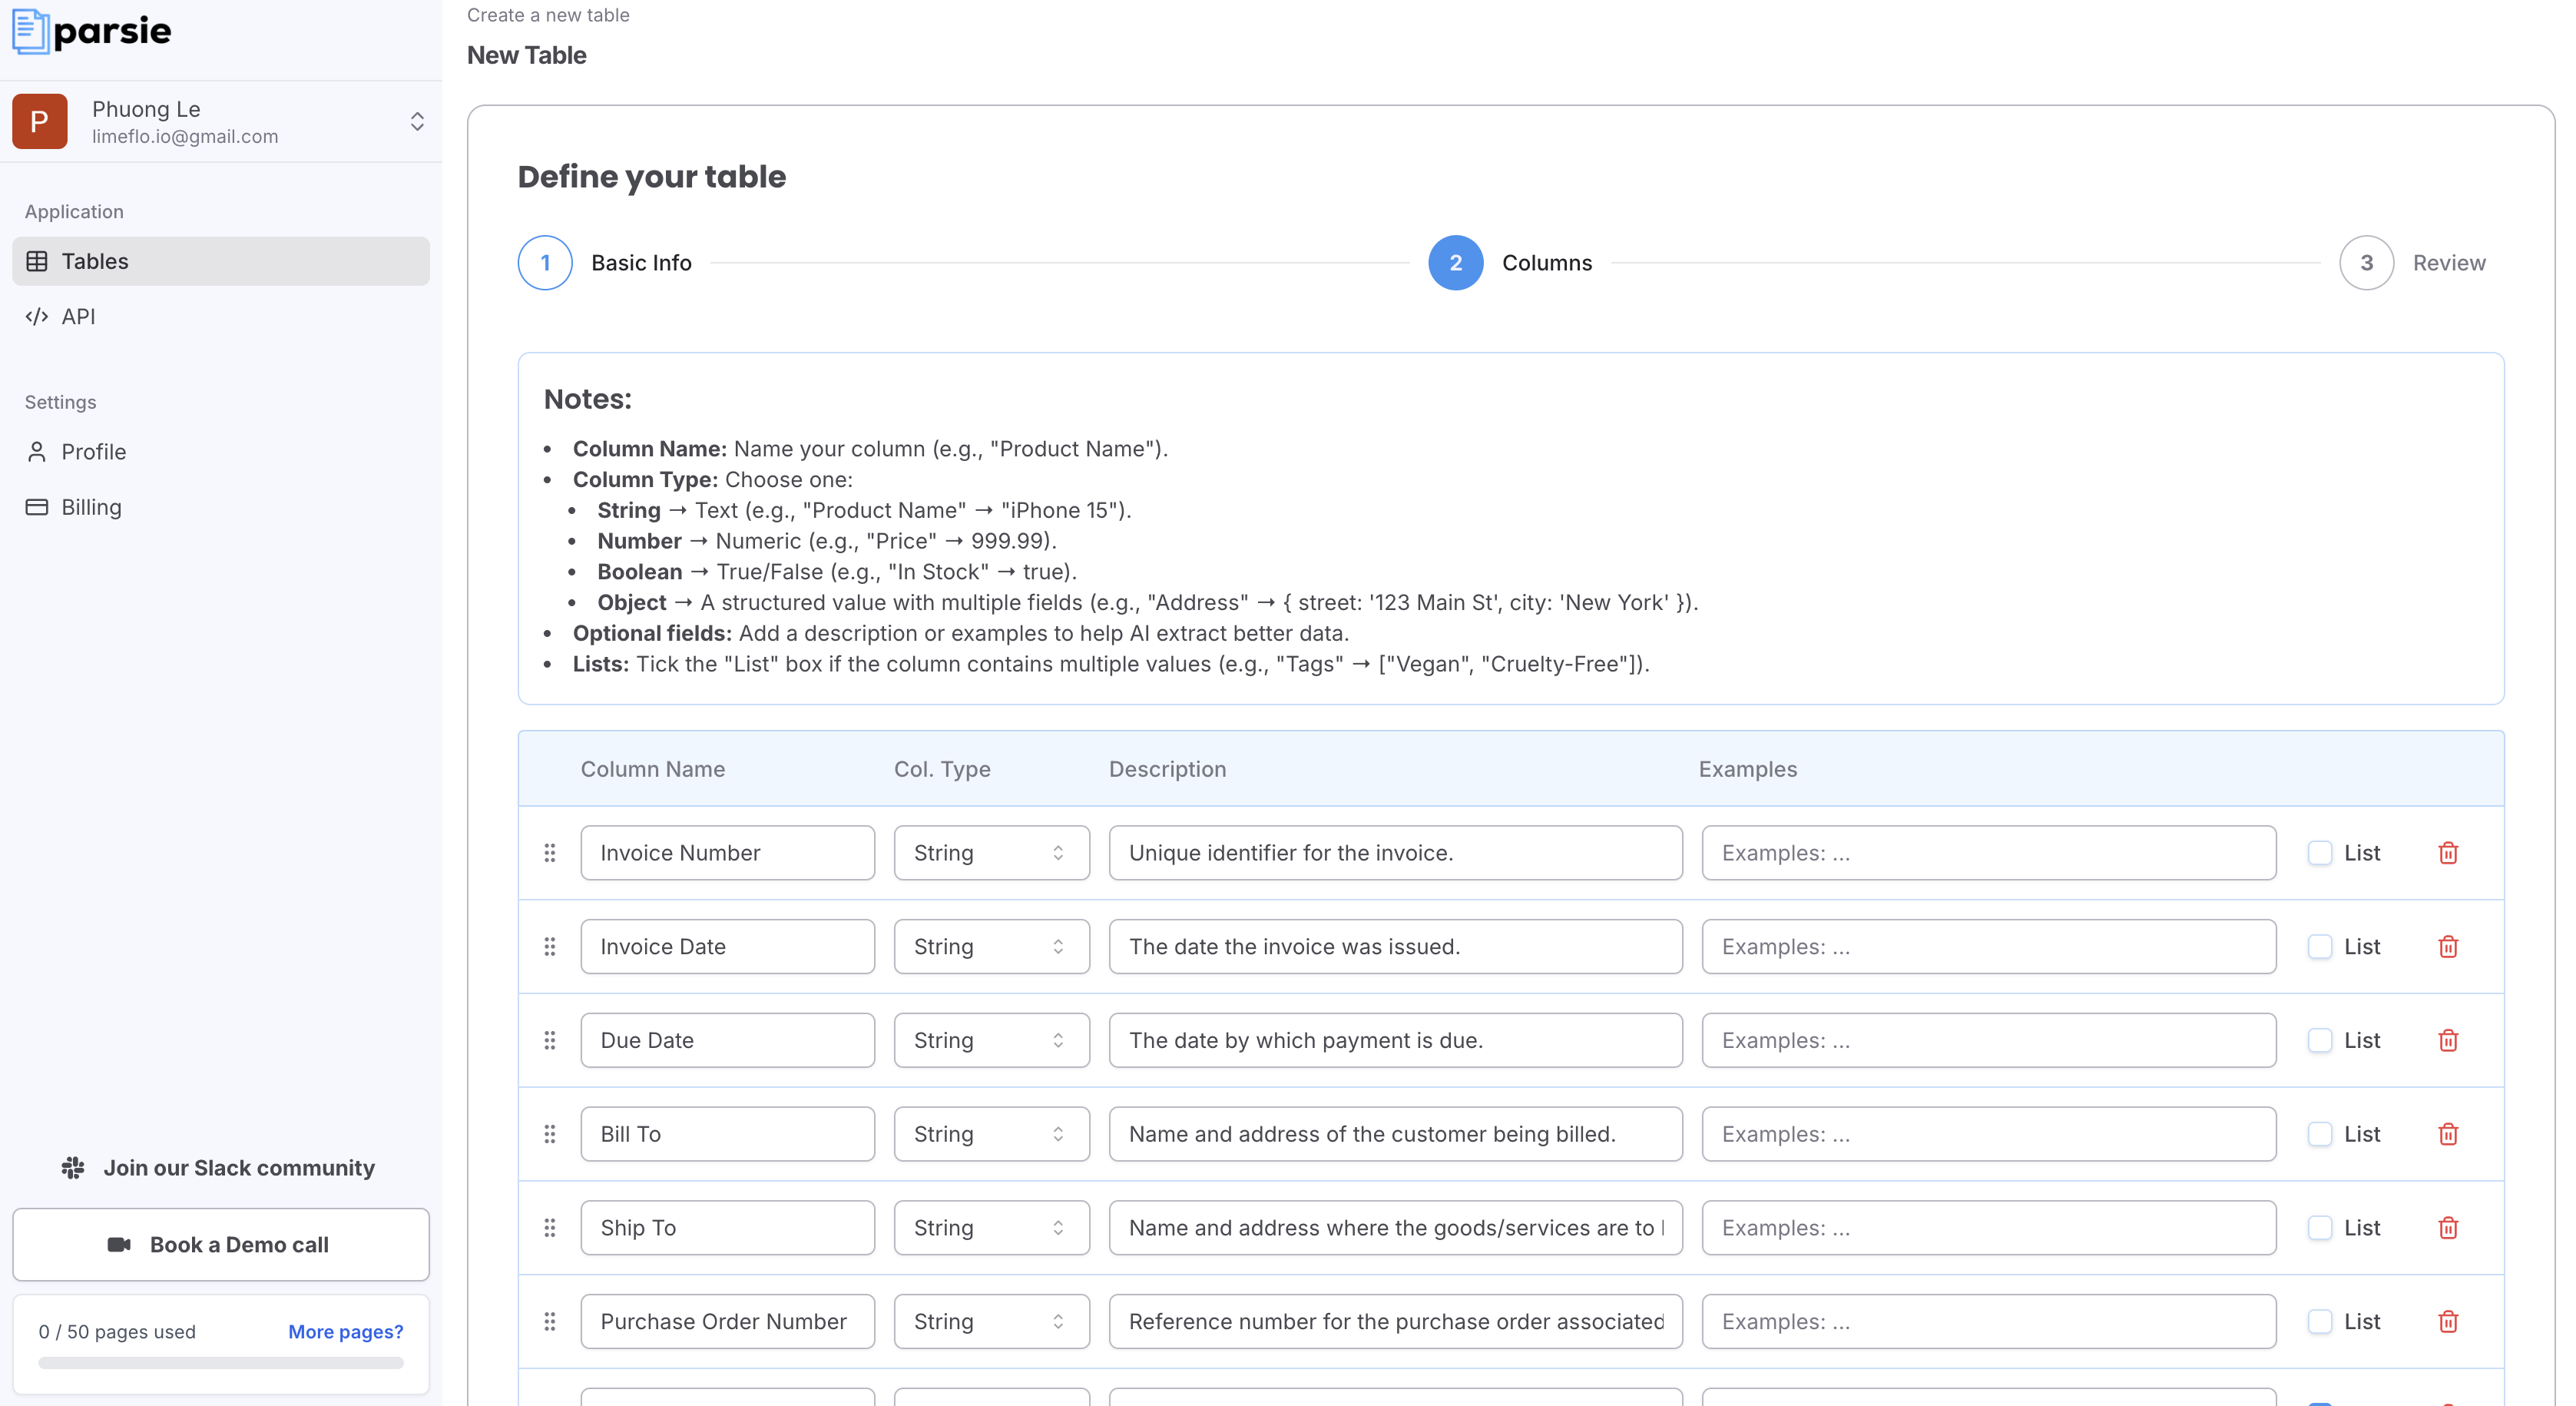Check List box on Purchase Order Number
Viewport: 2576px width, 1406px height.
(2319, 1322)
